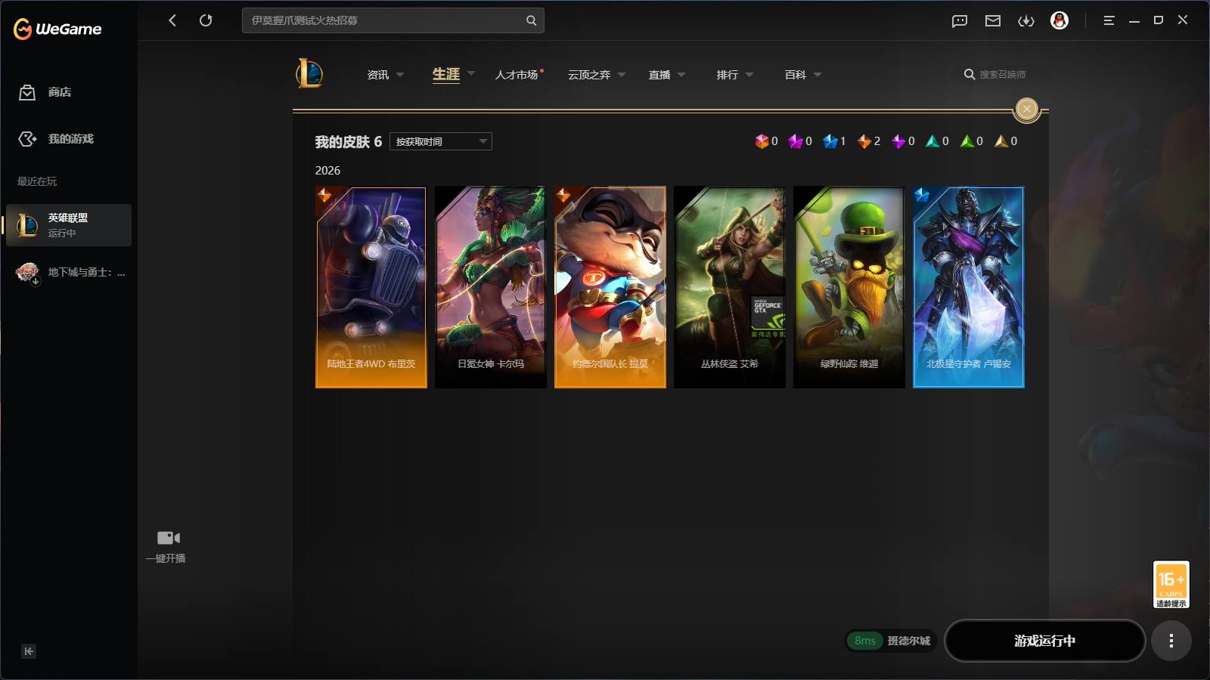Open the 日冕女神 卡尔玛 skin card
1210x680 pixels.
[x=491, y=287]
